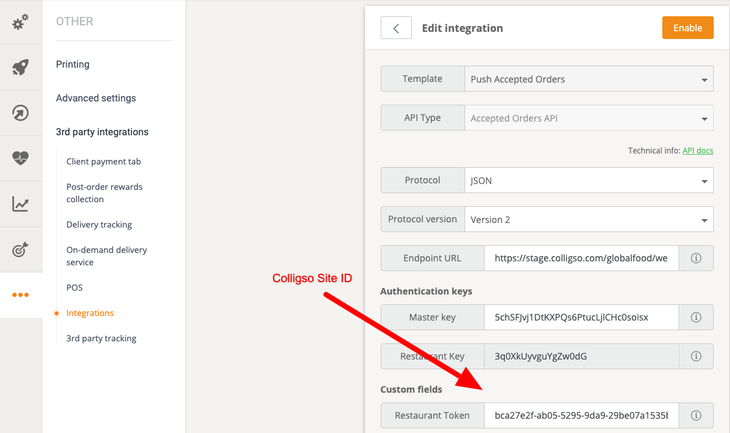The width and height of the screenshot is (730, 433).
Task: Click the target marketing icon in sidebar
Action: tap(21, 249)
